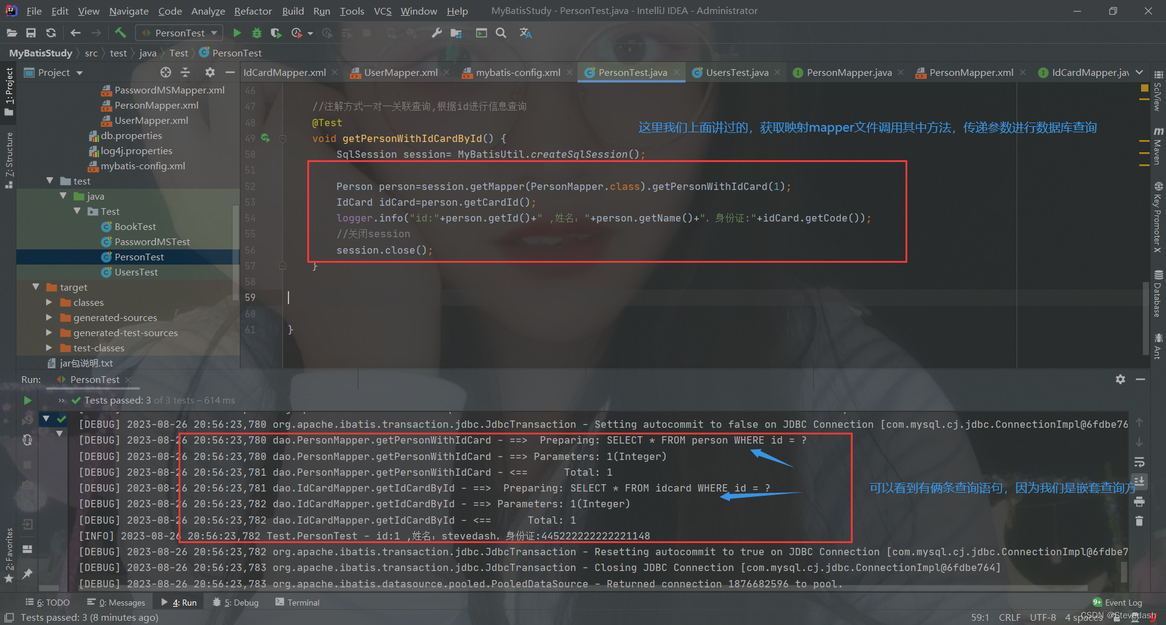This screenshot has width=1166, height=625.
Task: Click the Save All toolbar icon
Action: [31, 33]
